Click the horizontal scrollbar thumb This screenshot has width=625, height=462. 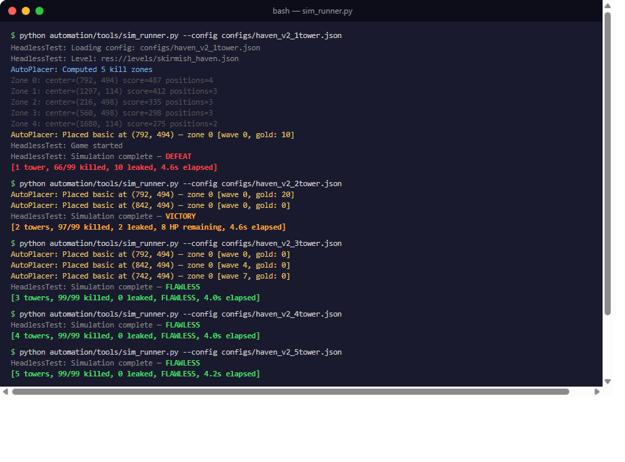[291, 392]
